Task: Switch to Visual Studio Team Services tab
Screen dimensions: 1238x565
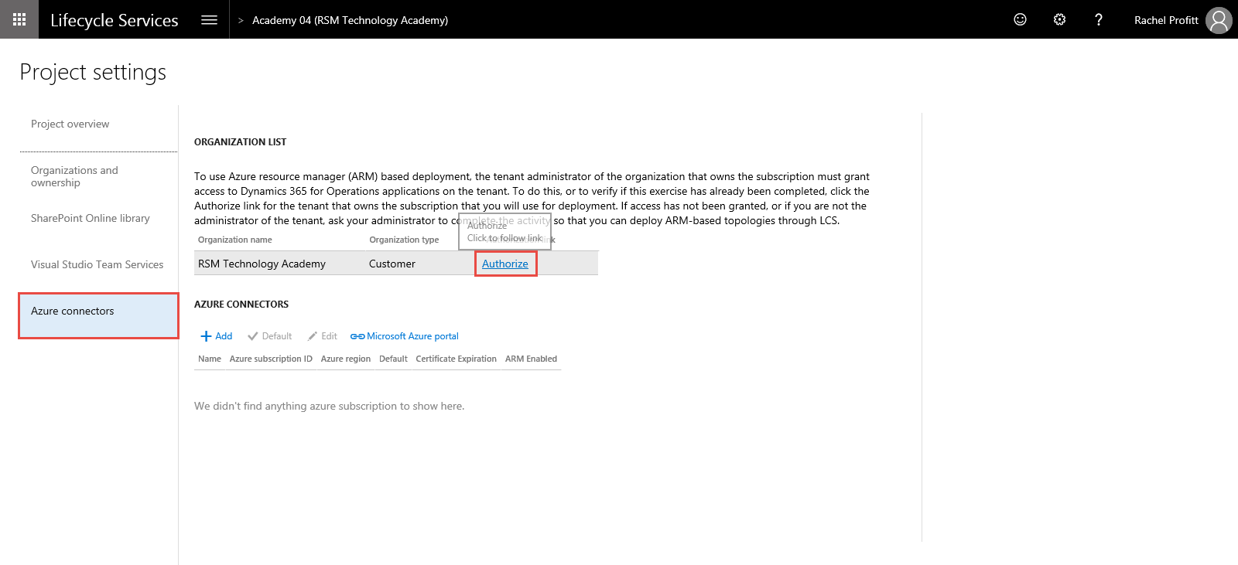Action: click(97, 264)
